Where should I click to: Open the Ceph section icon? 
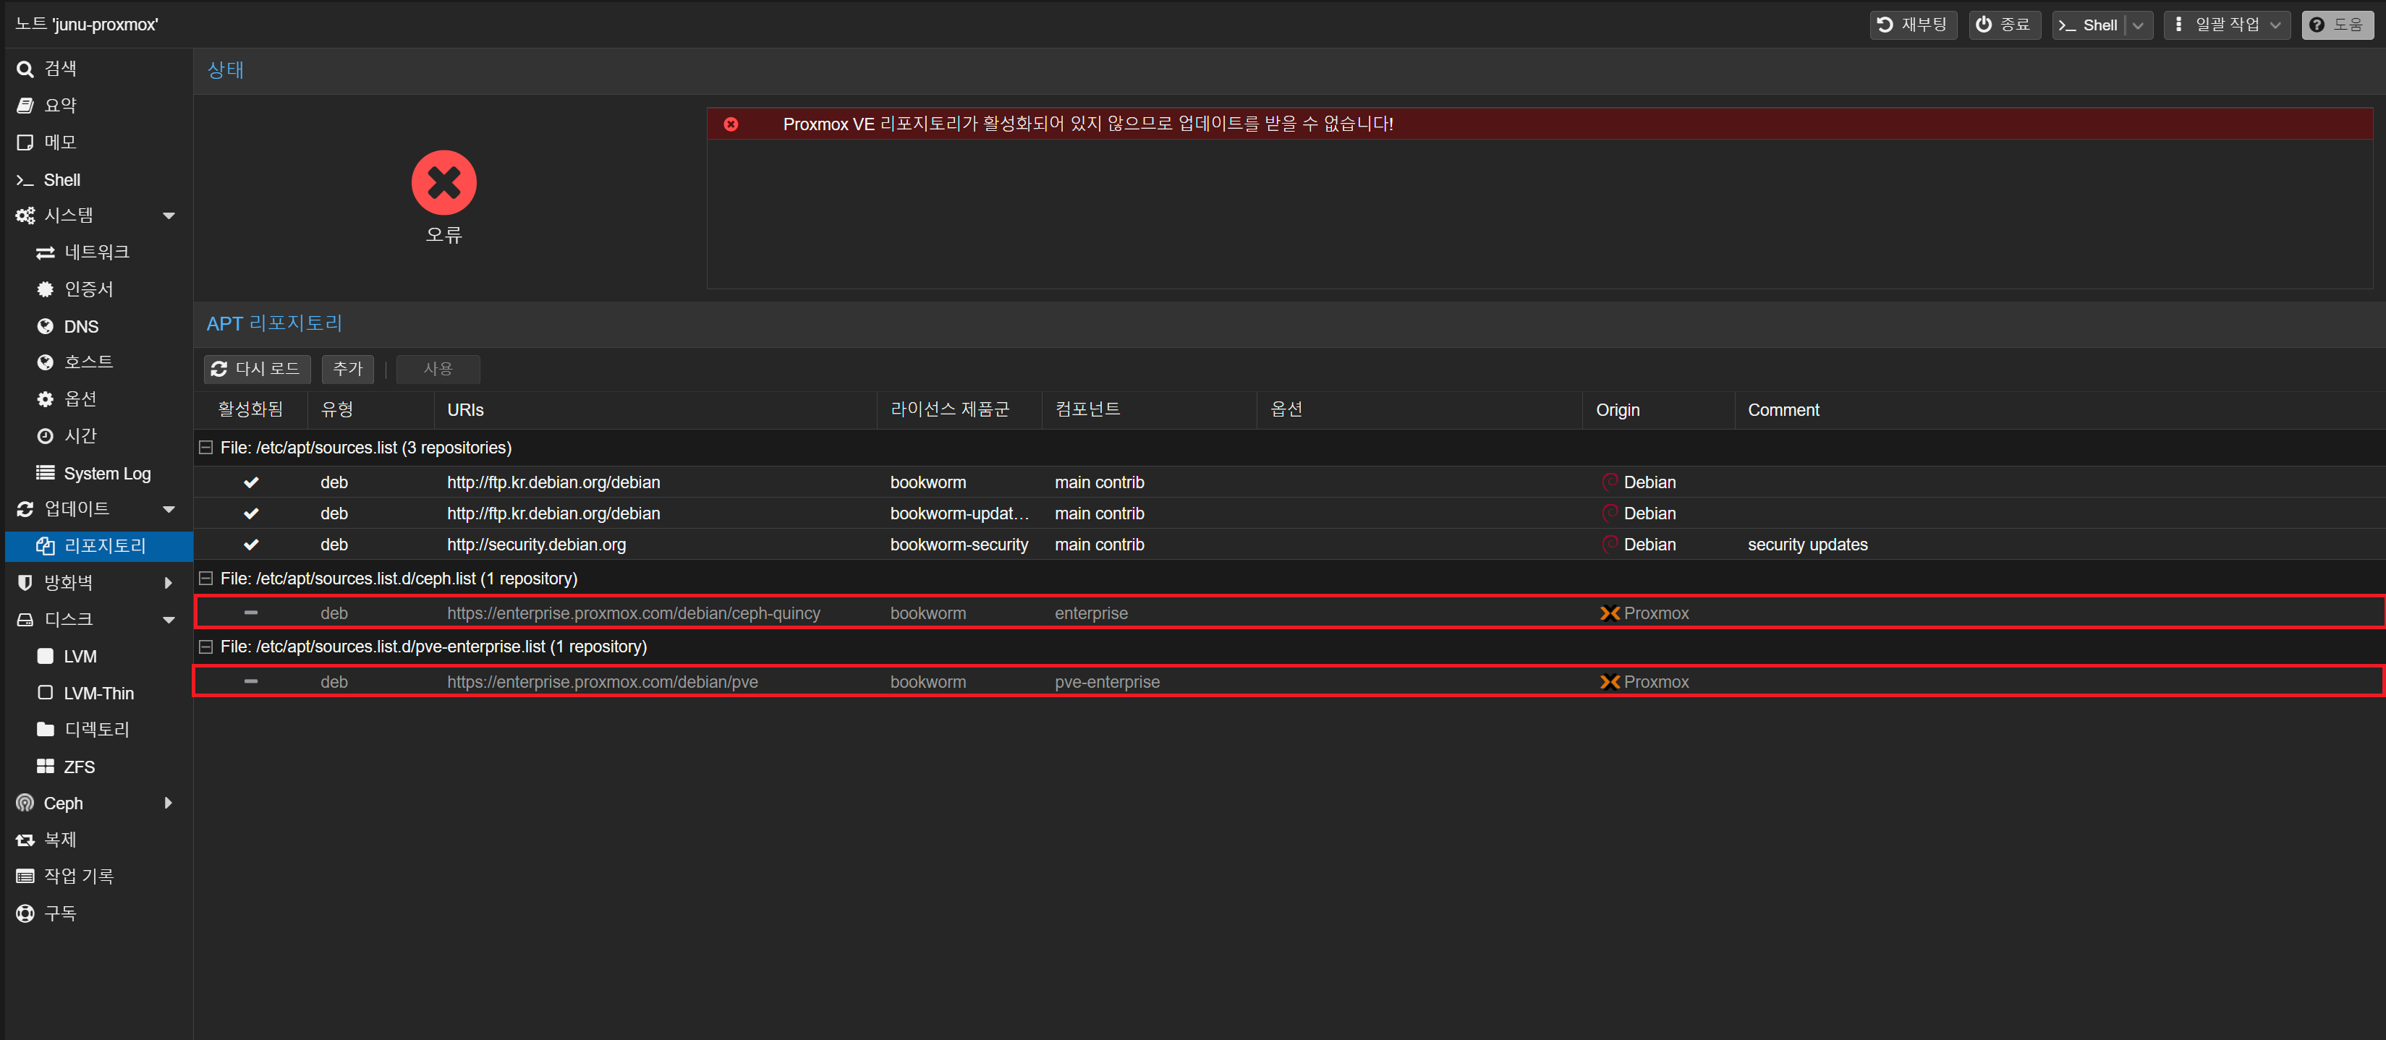[x=25, y=803]
